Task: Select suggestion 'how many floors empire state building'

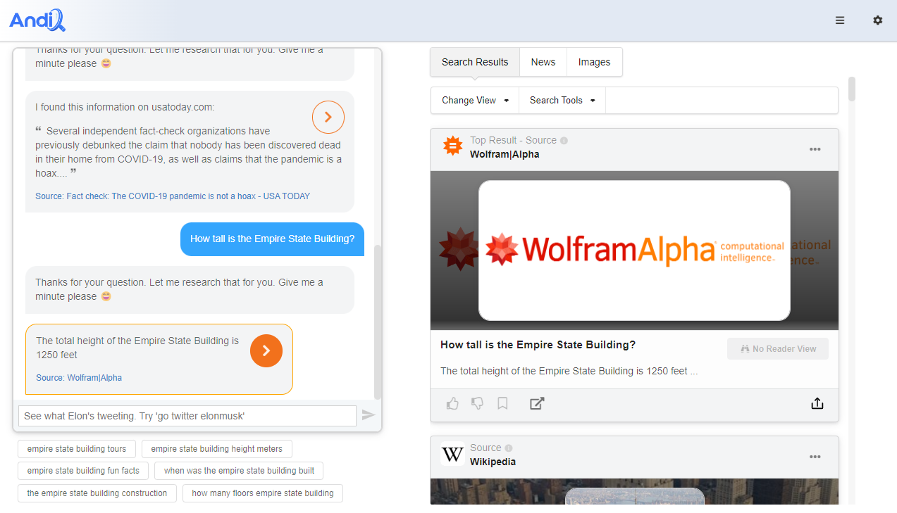Action: pos(263,493)
